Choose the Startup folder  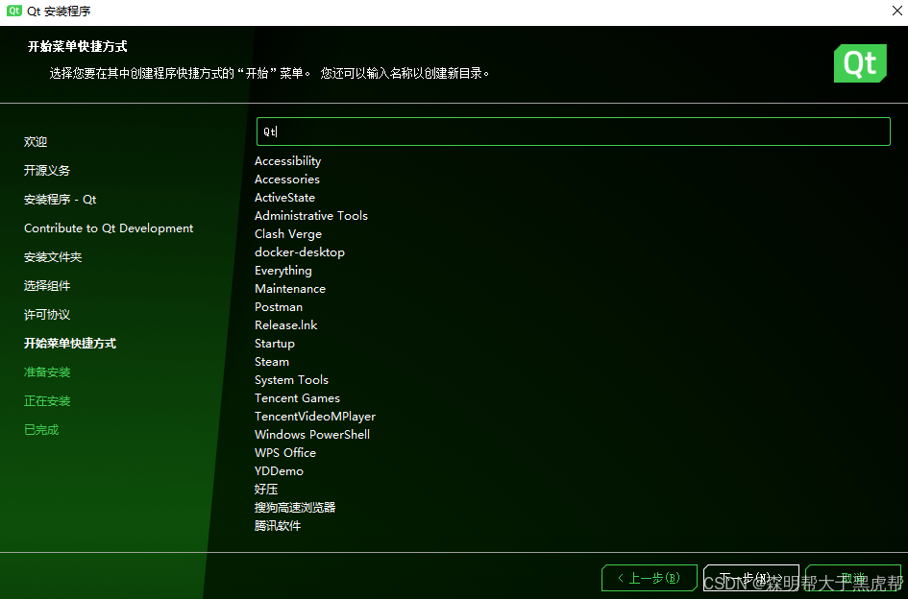click(x=275, y=344)
